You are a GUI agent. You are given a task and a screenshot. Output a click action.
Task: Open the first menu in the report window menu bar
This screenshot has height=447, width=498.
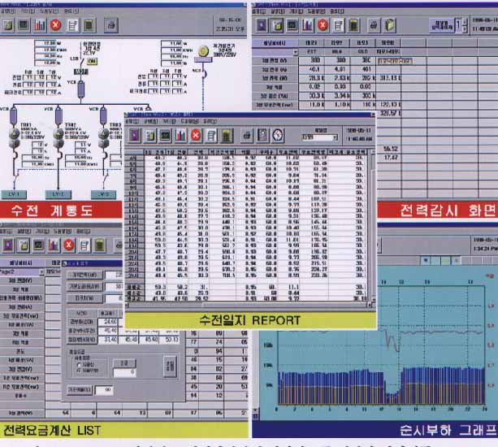tap(131, 120)
